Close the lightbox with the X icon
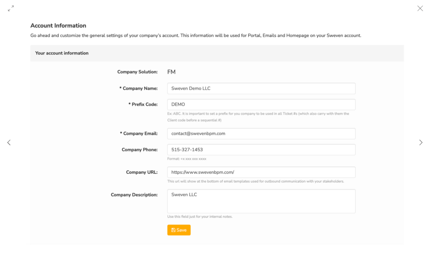430x272 pixels. [x=420, y=8]
